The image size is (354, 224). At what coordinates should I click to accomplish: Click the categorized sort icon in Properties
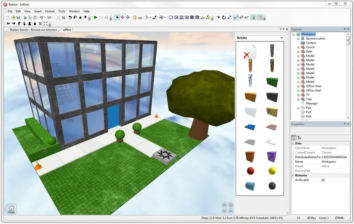point(294,138)
